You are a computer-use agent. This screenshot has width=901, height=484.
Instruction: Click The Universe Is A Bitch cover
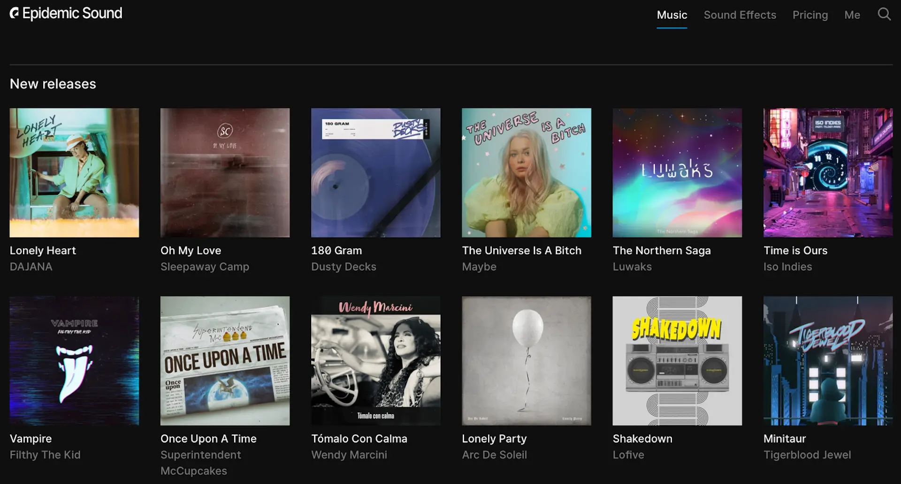[527, 173]
